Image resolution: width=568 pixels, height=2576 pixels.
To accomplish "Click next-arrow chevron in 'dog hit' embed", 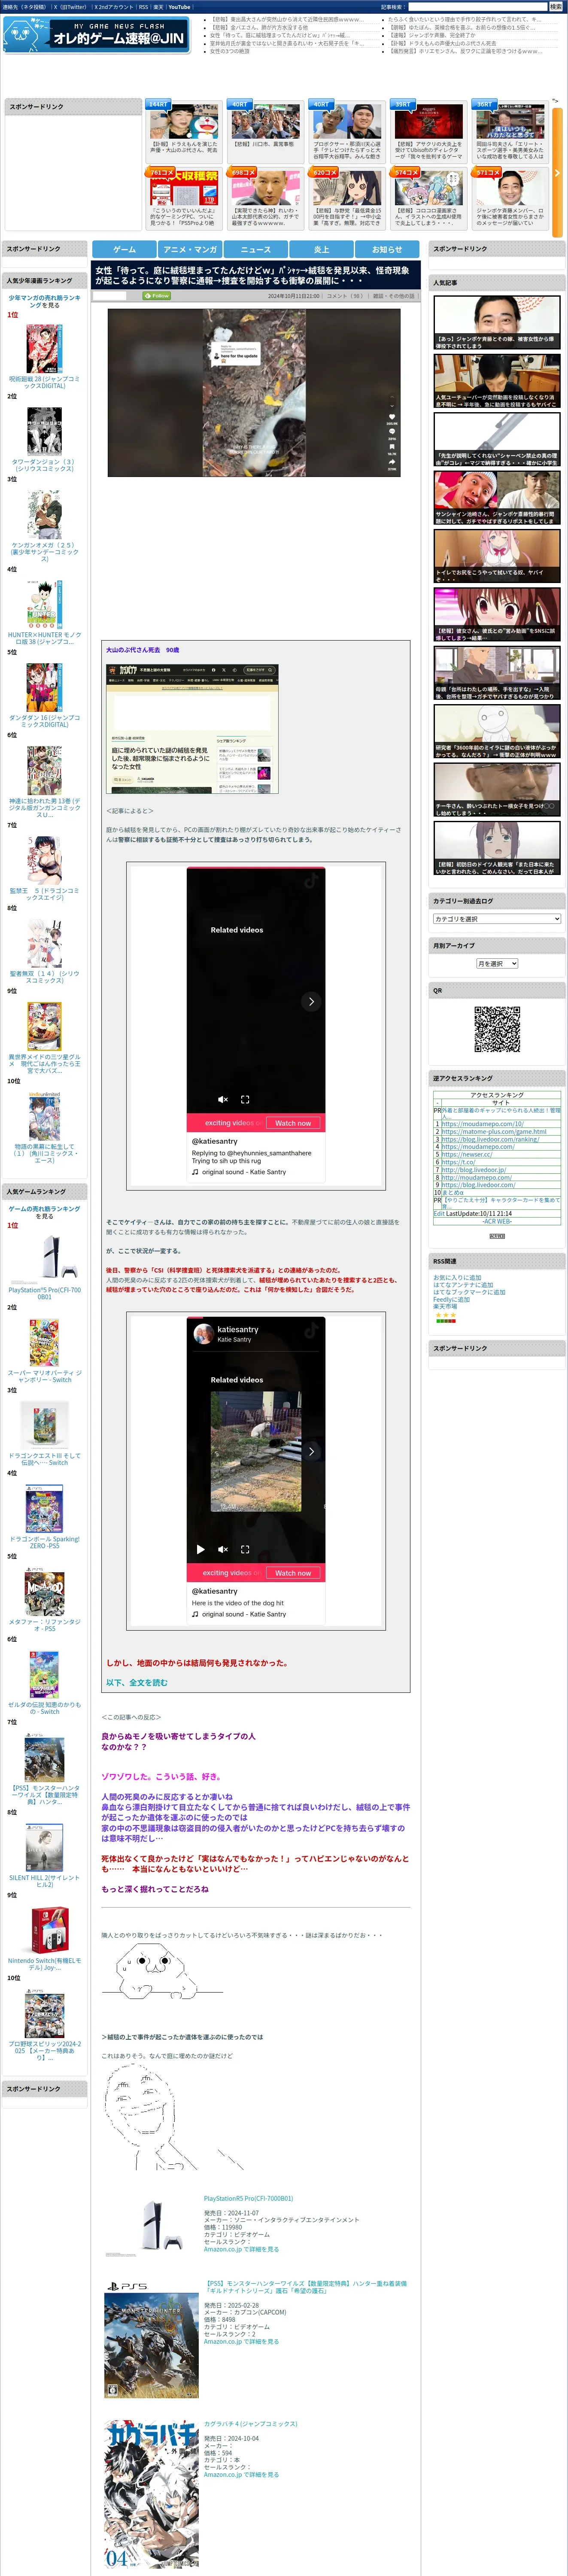I will pos(311,1451).
